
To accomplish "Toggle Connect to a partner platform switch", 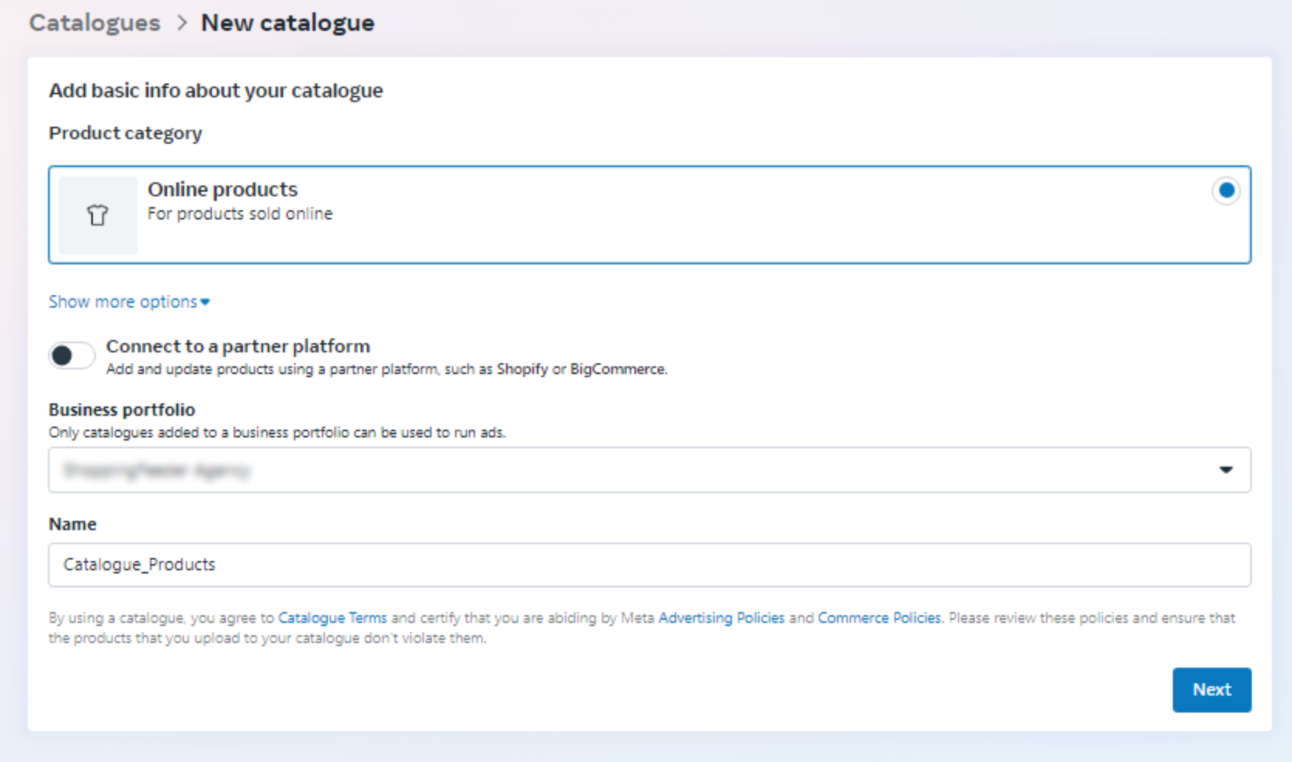I will (x=71, y=356).
